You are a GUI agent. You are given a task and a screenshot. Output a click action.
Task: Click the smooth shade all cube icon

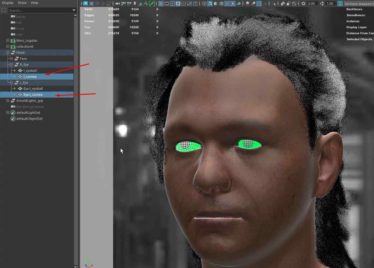210,4
